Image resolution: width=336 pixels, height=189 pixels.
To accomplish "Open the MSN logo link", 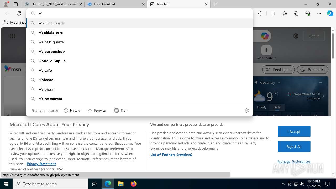I will (13, 69).
